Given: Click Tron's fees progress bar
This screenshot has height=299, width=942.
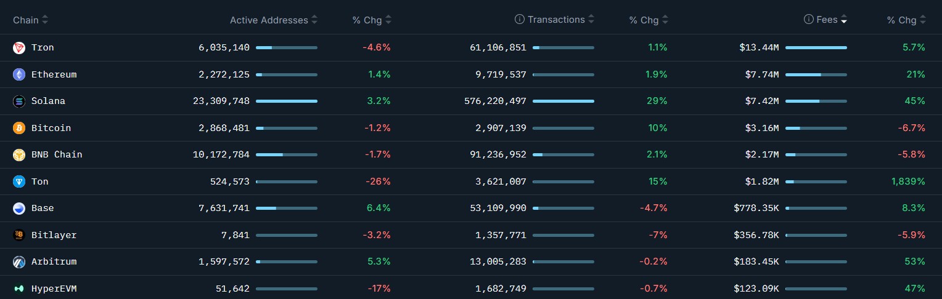Looking at the screenshot, I should coord(816,48).
